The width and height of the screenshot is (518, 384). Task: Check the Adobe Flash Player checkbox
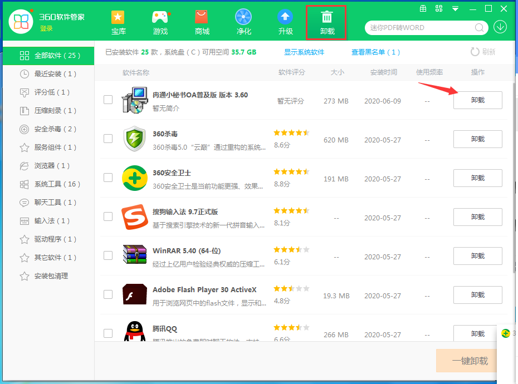(108, 294)
